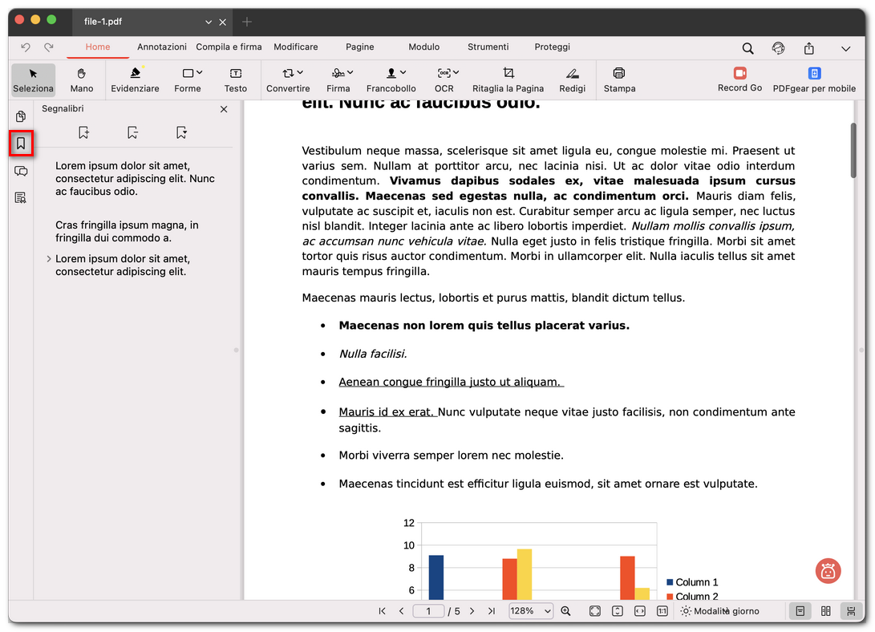This screenshot has height=632, width=875.
Task: Click the page number input field
Action: pyautogui.click(x=428, y=610)
